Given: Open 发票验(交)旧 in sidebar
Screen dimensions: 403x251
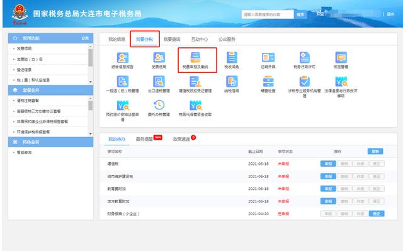Looking at the screenshot, I should (x=30, y=59).
